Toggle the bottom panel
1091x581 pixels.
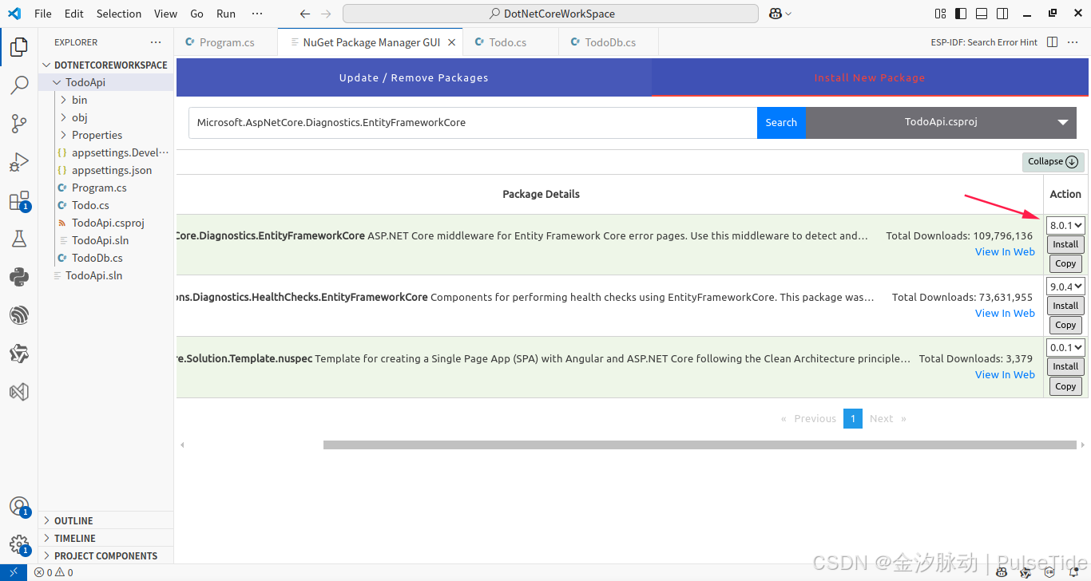coord(982,14)
